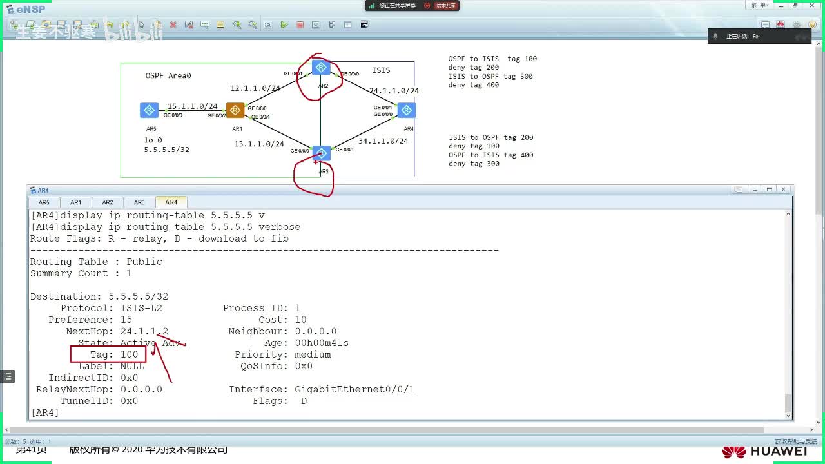Click the AR4 router in the topology
825x464 pixels.
406,110
